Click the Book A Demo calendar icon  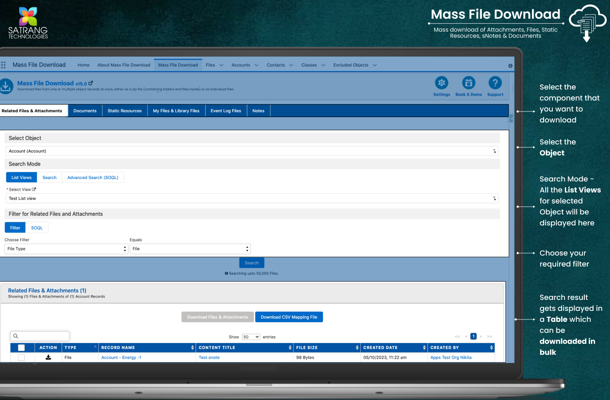point(468,83)
